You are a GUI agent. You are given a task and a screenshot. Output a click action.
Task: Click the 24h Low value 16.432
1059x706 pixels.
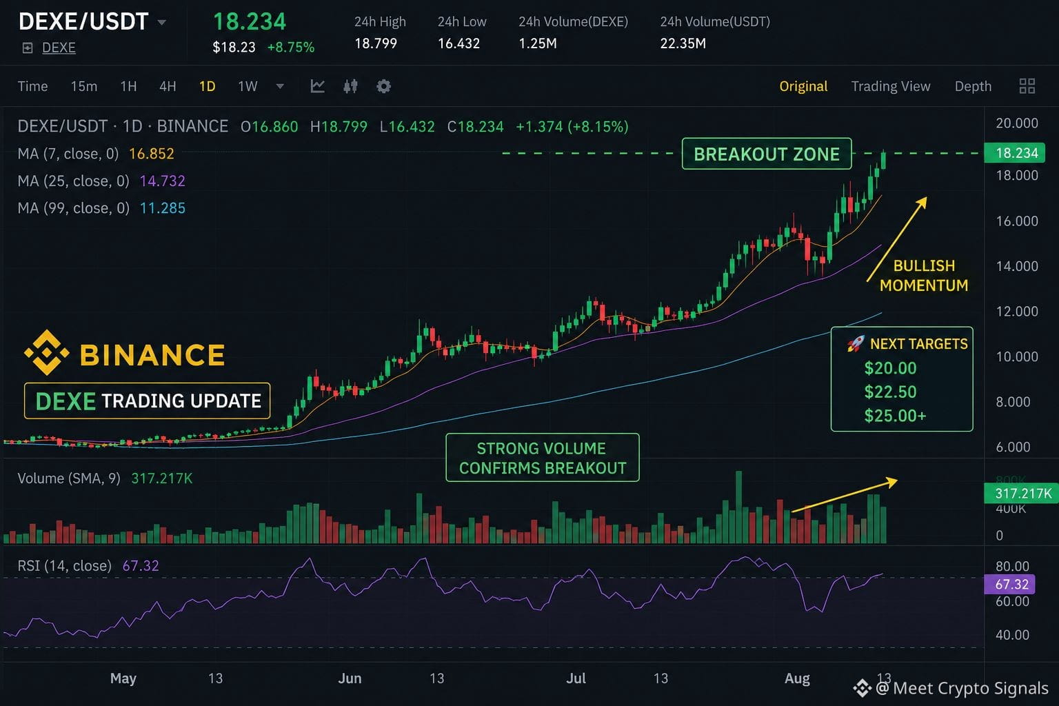[458, 43]
